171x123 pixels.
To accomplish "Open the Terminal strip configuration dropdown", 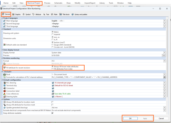I will coord(164,85).
